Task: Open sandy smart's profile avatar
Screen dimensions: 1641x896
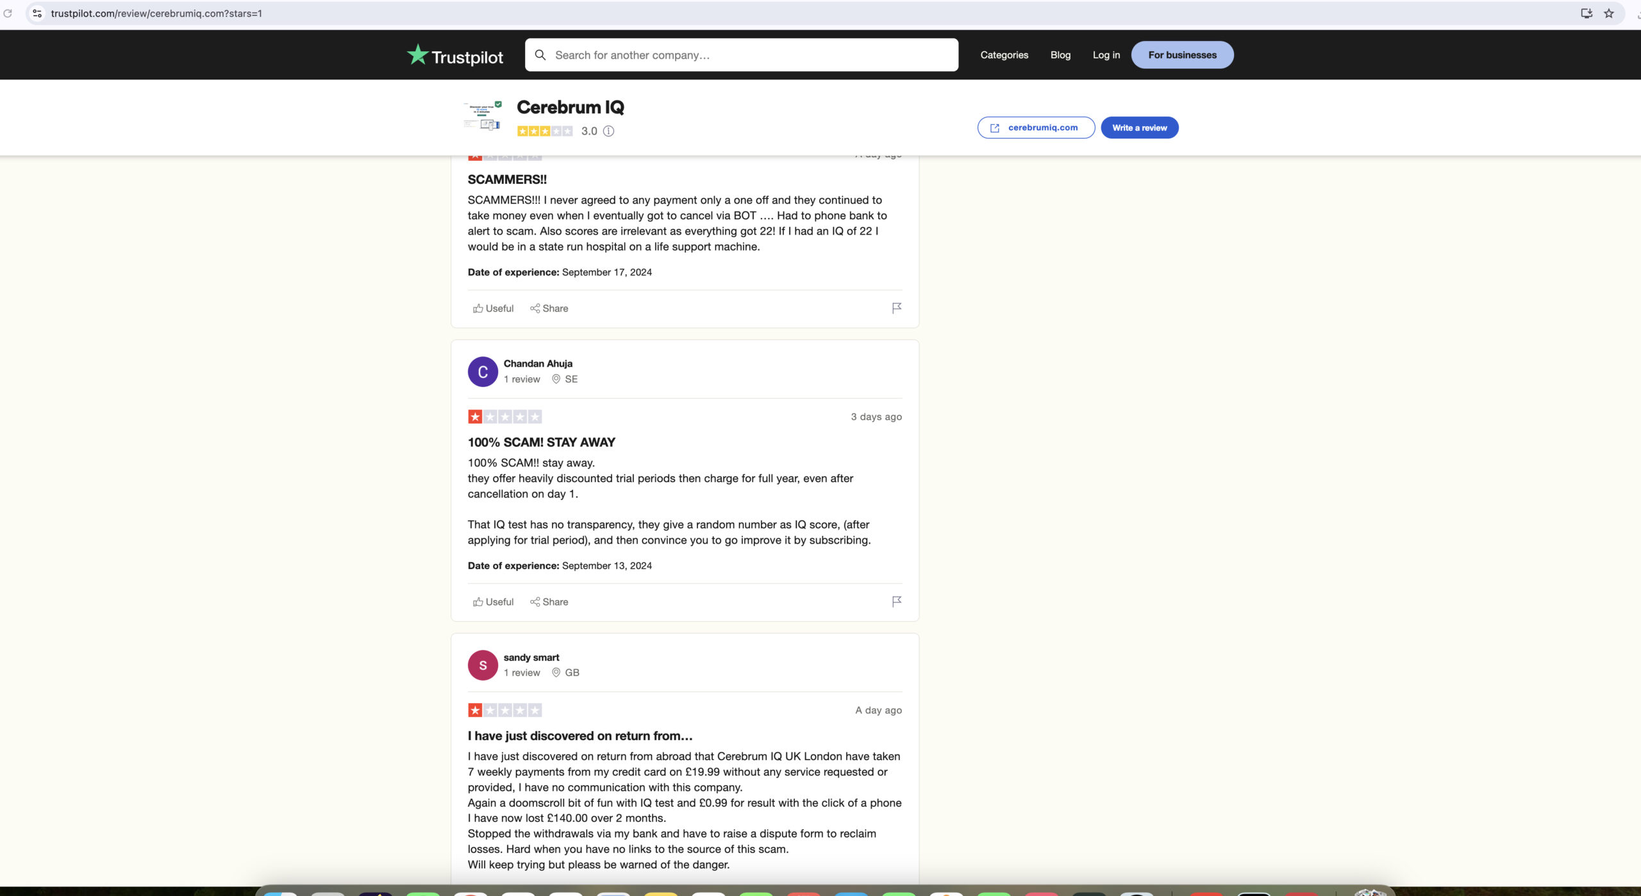Action: pos(483,665)
